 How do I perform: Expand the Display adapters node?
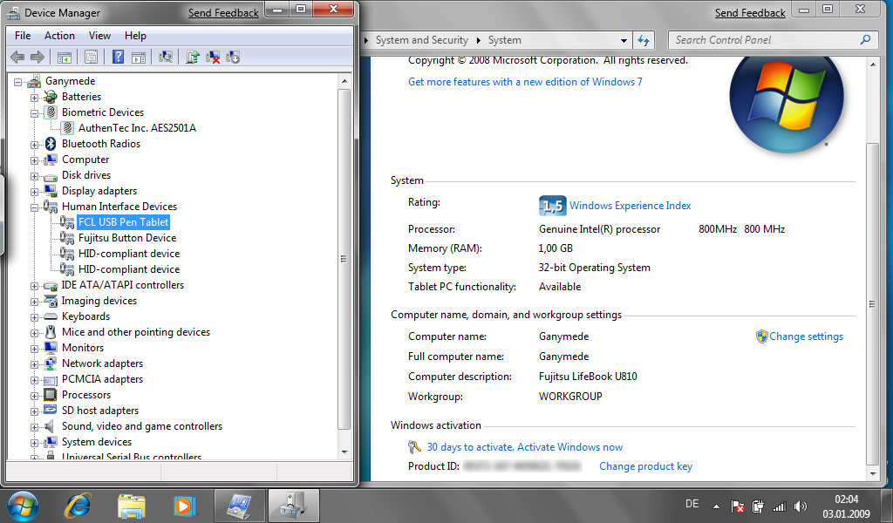[35, 192]
